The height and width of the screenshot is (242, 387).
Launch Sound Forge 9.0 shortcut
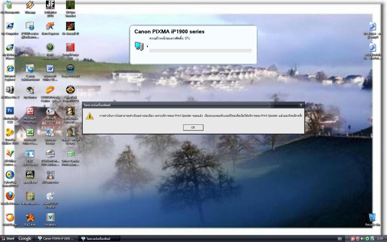(x=70, y=51)
